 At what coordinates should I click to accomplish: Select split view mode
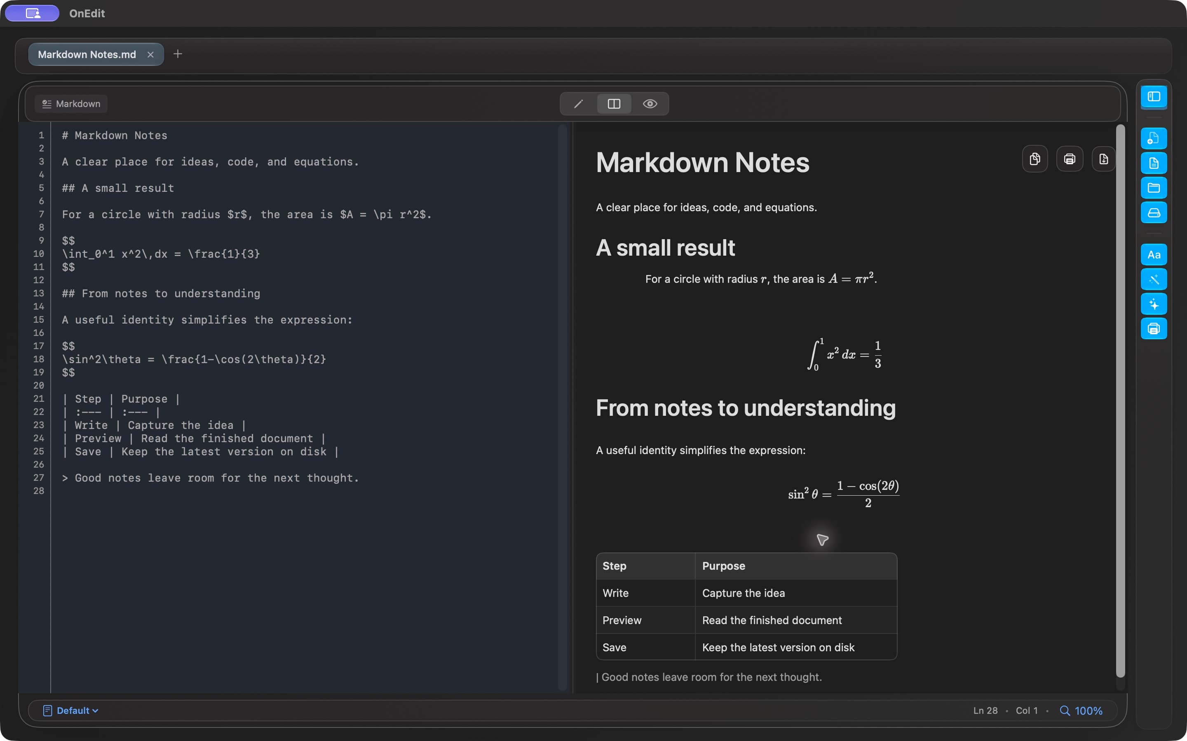[614, 104]
